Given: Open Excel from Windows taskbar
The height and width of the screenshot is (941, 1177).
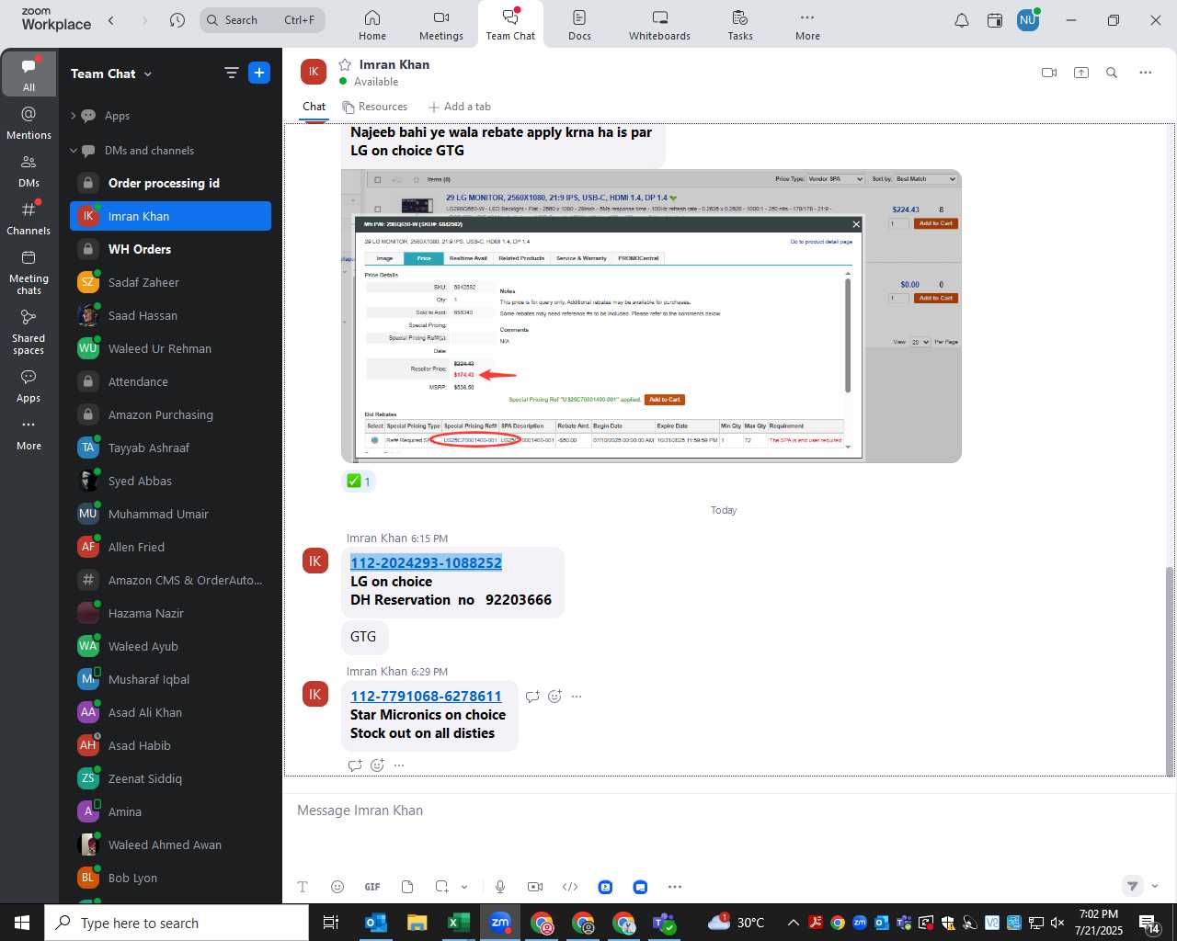Looking at the screenshot, I should pyautogui.click(x=458, y=923).
